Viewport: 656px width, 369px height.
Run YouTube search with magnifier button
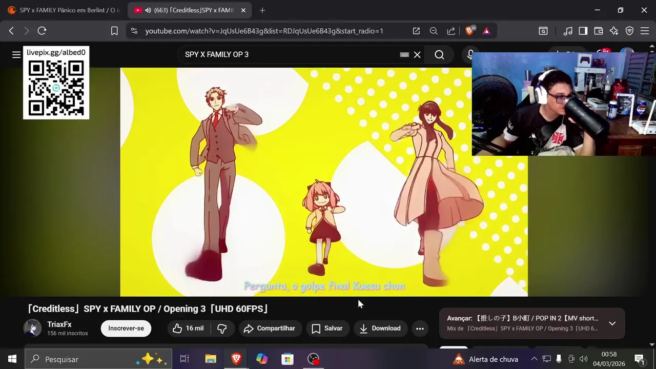coord(439,54)
